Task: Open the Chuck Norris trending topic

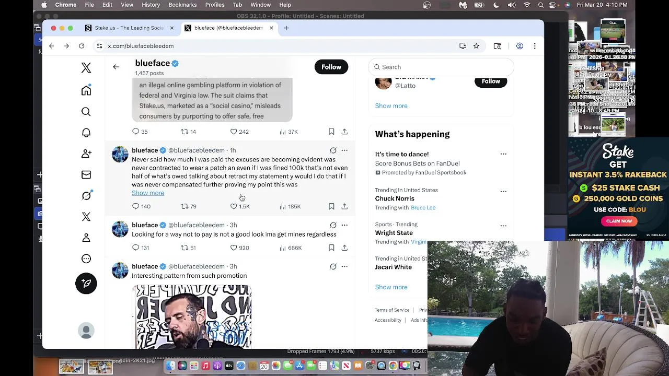Action: pos(395,198)
